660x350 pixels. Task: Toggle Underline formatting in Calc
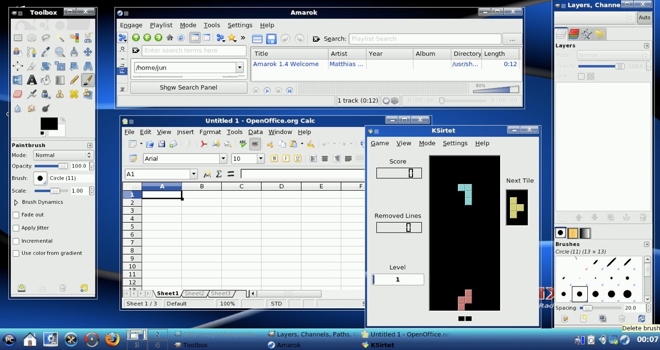[x=298, y=158]
